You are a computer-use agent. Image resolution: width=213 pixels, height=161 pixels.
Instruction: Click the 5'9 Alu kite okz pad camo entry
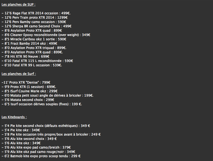click(x=38, y=152)
